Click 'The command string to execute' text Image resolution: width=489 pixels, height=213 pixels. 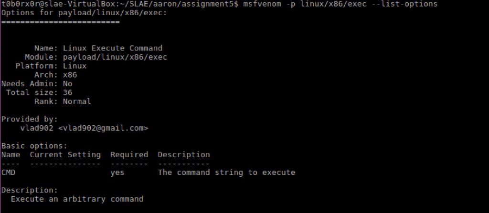tap(226, 172)
